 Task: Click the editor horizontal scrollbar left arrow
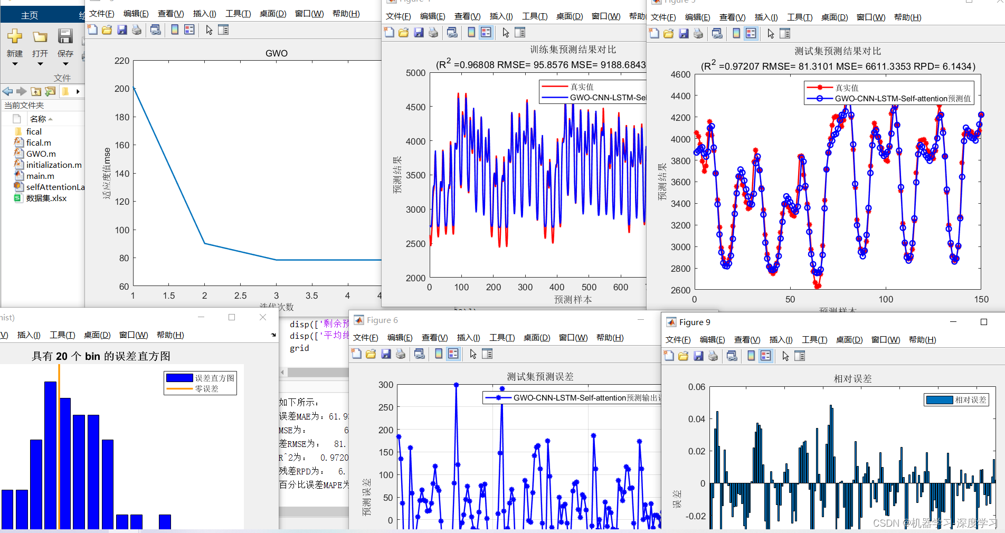282,373
